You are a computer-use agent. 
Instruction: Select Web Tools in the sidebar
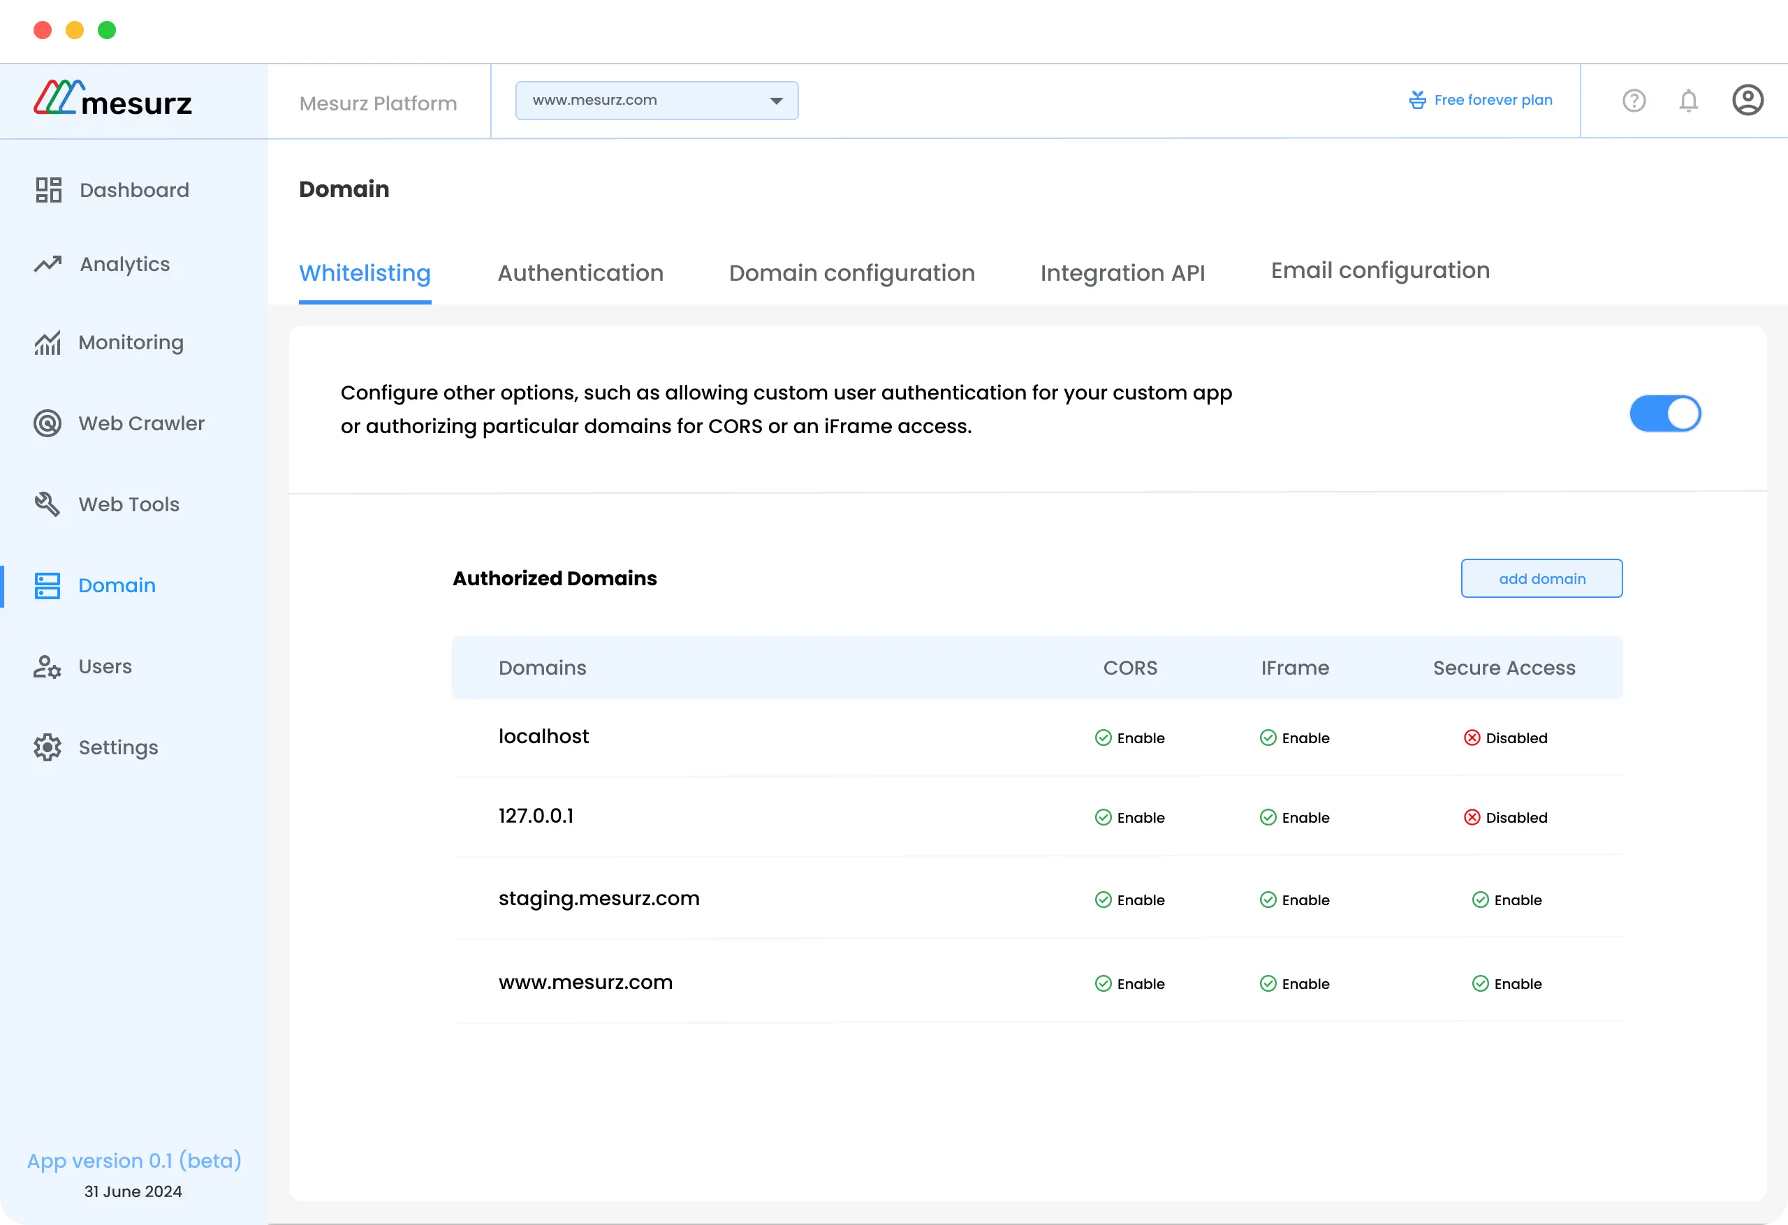click(x=129, y=504)
